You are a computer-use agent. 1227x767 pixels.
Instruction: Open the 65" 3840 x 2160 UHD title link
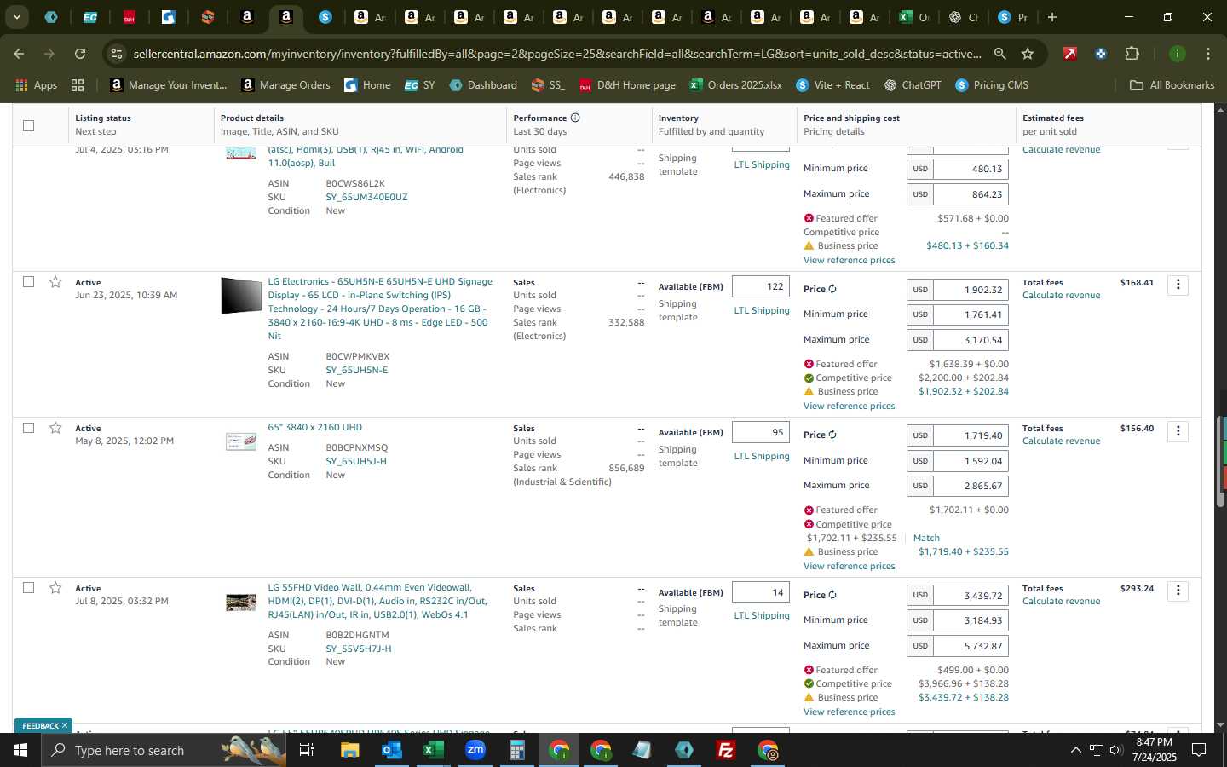314,427
